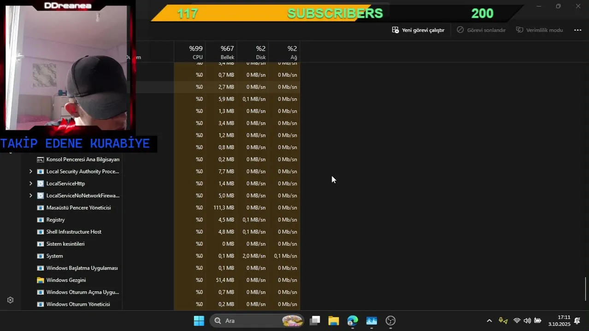Expand the LocalServiceHttp row
The height and width of the screenshot is (331, 589).
(31, 183)
